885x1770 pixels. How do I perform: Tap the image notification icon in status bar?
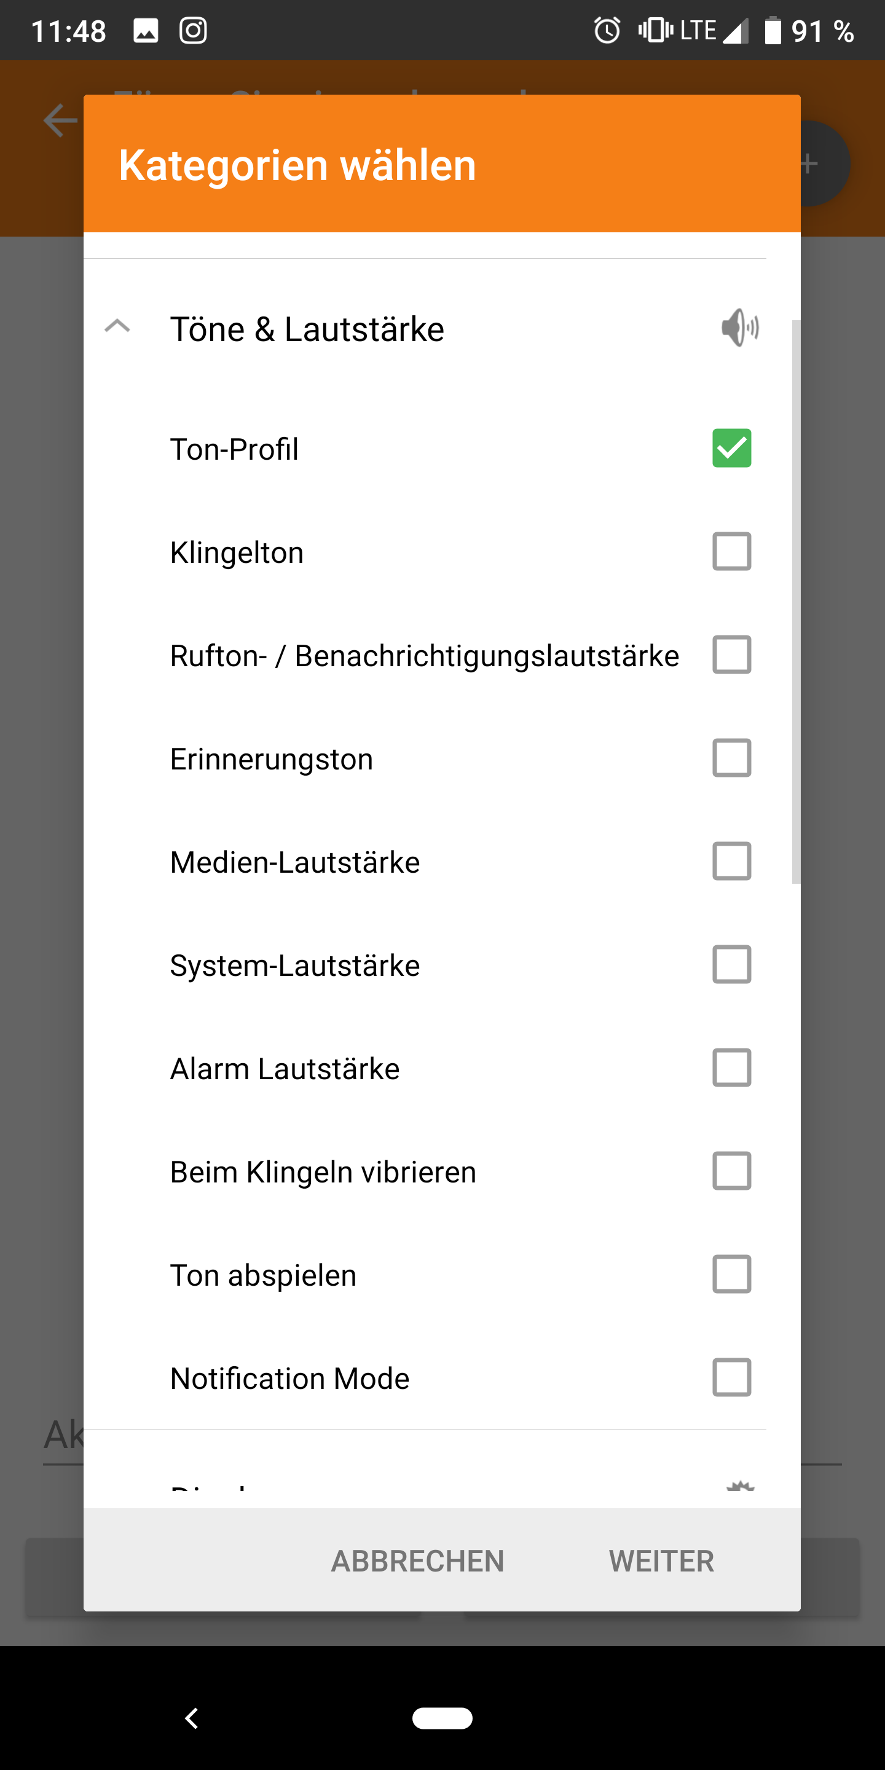coord(146,31)
